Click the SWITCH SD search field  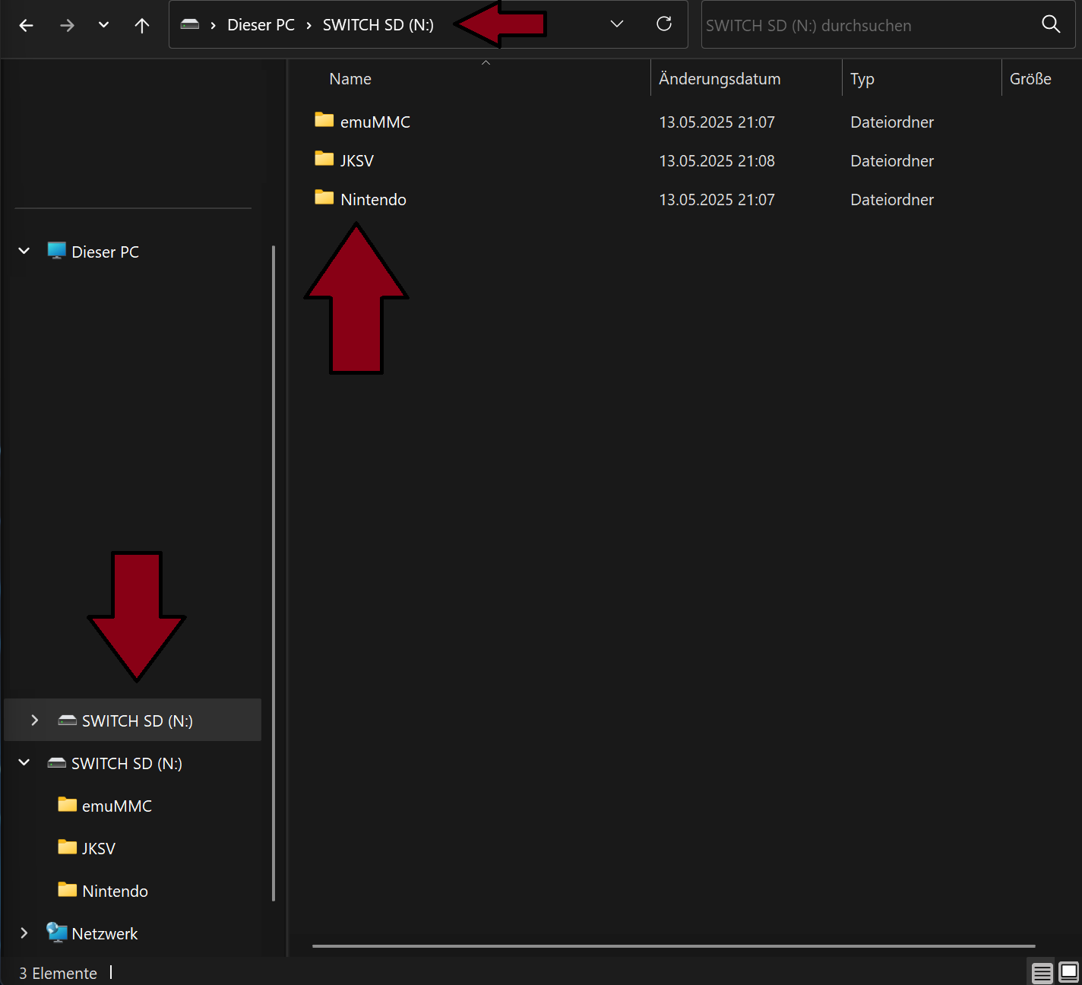(x=866, y=25)
